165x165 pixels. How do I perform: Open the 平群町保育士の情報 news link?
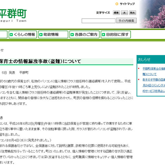pyautogui.click(x=154, y=71)
